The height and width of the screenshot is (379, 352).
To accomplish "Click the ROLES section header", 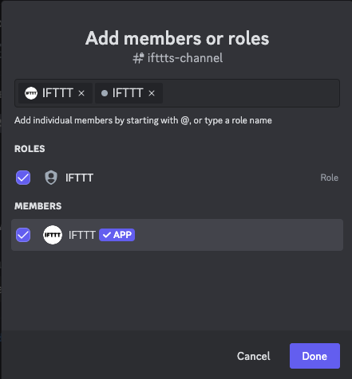I will [30, 149].
